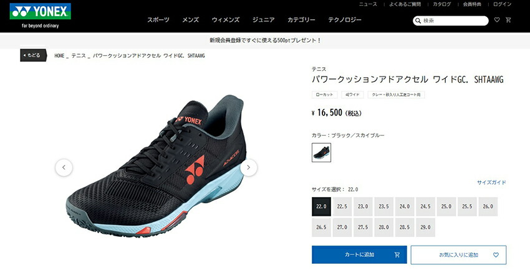Open the サイズガイド size guide link

491,182
